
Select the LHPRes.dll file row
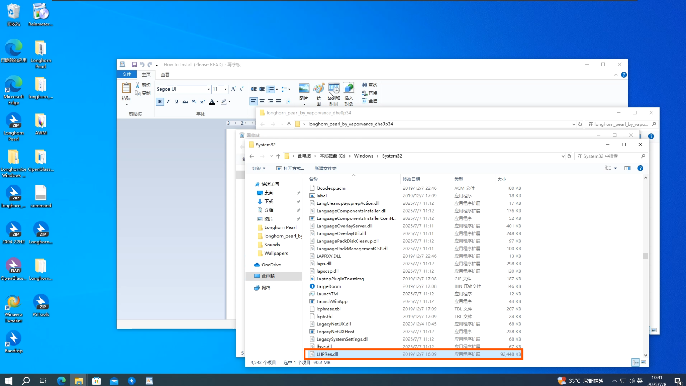pyautogui.click(x=415, y=354)
